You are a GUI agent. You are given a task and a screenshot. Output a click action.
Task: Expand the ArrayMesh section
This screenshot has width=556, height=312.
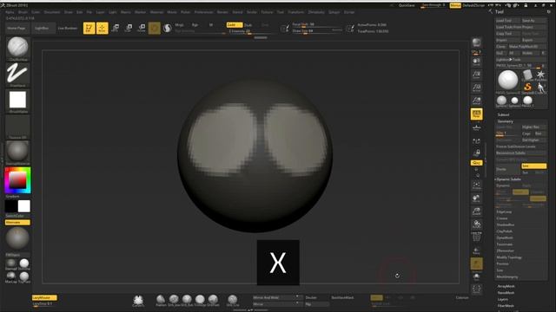(x=506, y=286)
